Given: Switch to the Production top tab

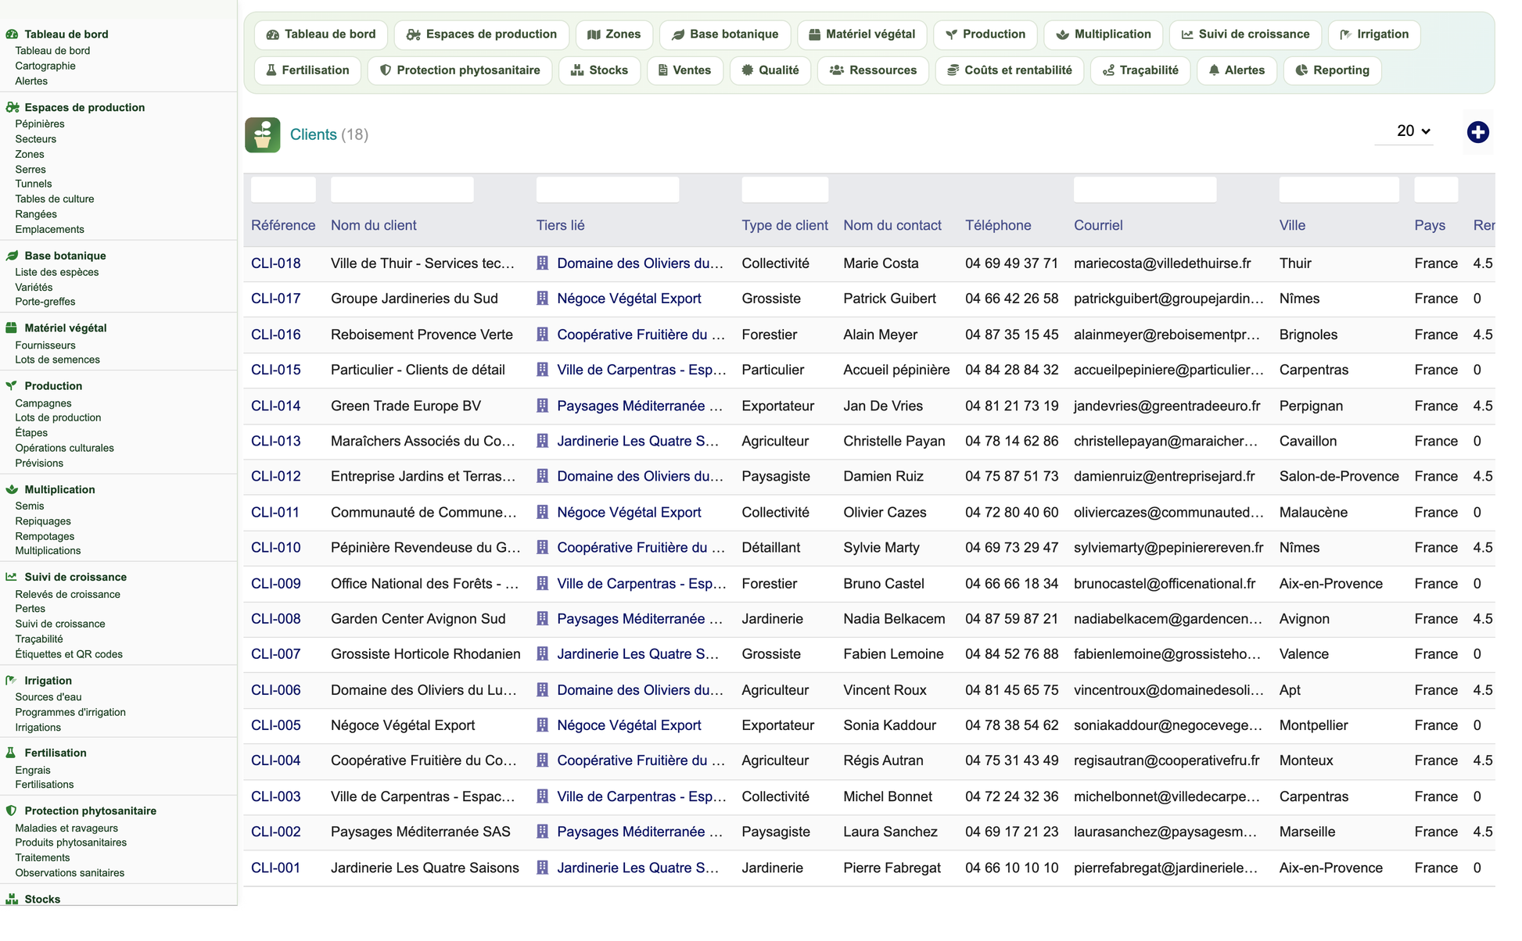Looking at the screenshot, I should pyautogui.click(x=985, y=34).
